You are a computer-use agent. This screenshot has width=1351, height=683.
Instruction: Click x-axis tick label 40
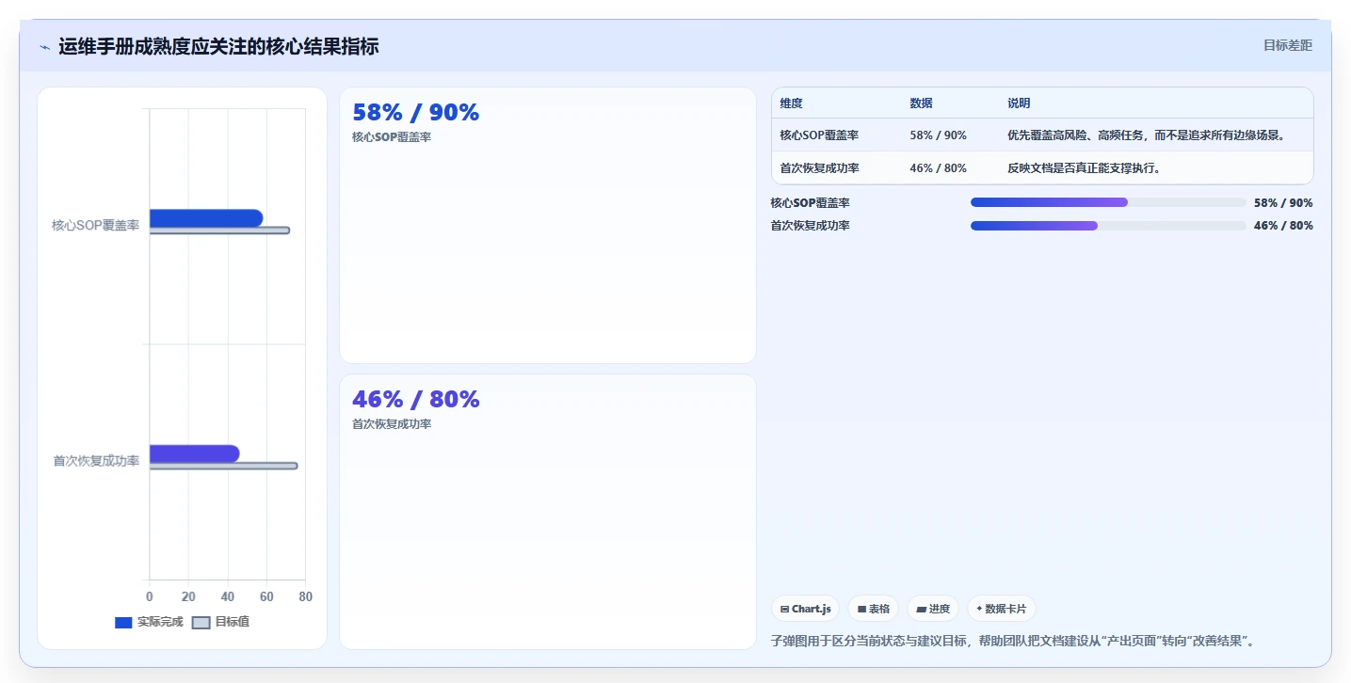pyautogui.click(x=228, y=596)
